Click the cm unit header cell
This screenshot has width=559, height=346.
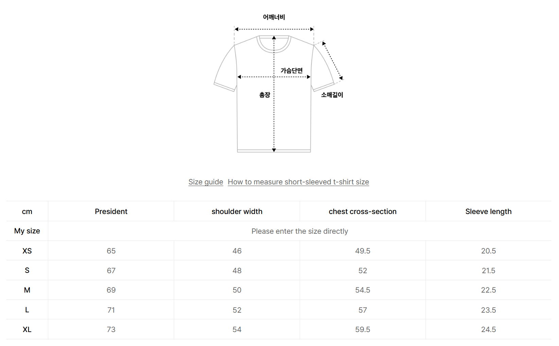pos(27,212)
